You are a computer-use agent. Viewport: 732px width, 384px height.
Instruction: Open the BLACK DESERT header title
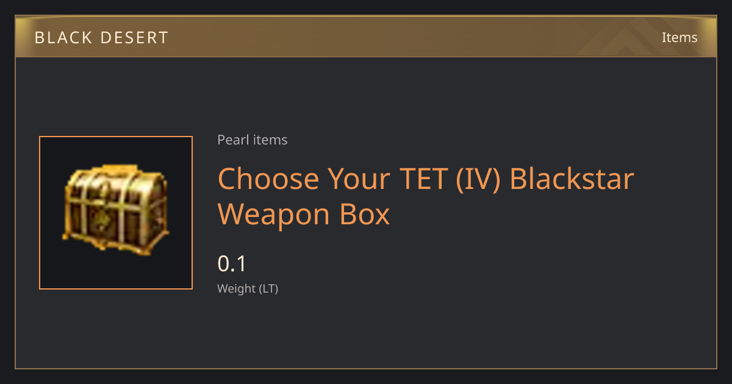click(x=101, y=38)
